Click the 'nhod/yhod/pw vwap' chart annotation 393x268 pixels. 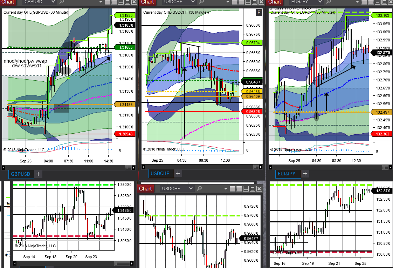pos(25,61)
